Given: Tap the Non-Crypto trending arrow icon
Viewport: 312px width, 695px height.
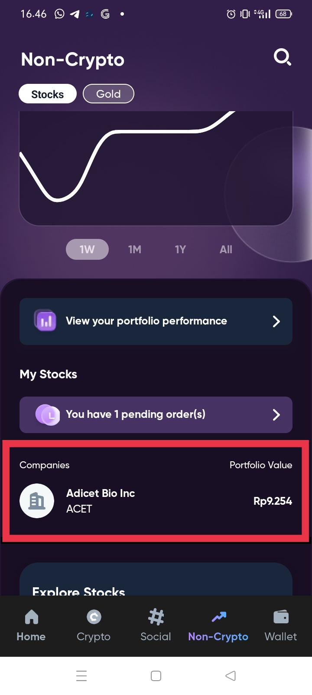Looking at the screenshot, I should pos(219,616).
